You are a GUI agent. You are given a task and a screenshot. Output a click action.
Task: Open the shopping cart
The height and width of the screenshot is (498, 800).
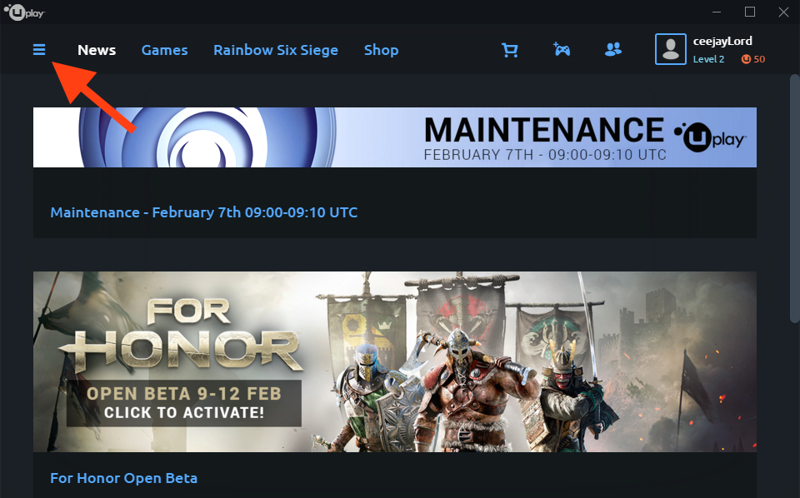coord(509,50)
